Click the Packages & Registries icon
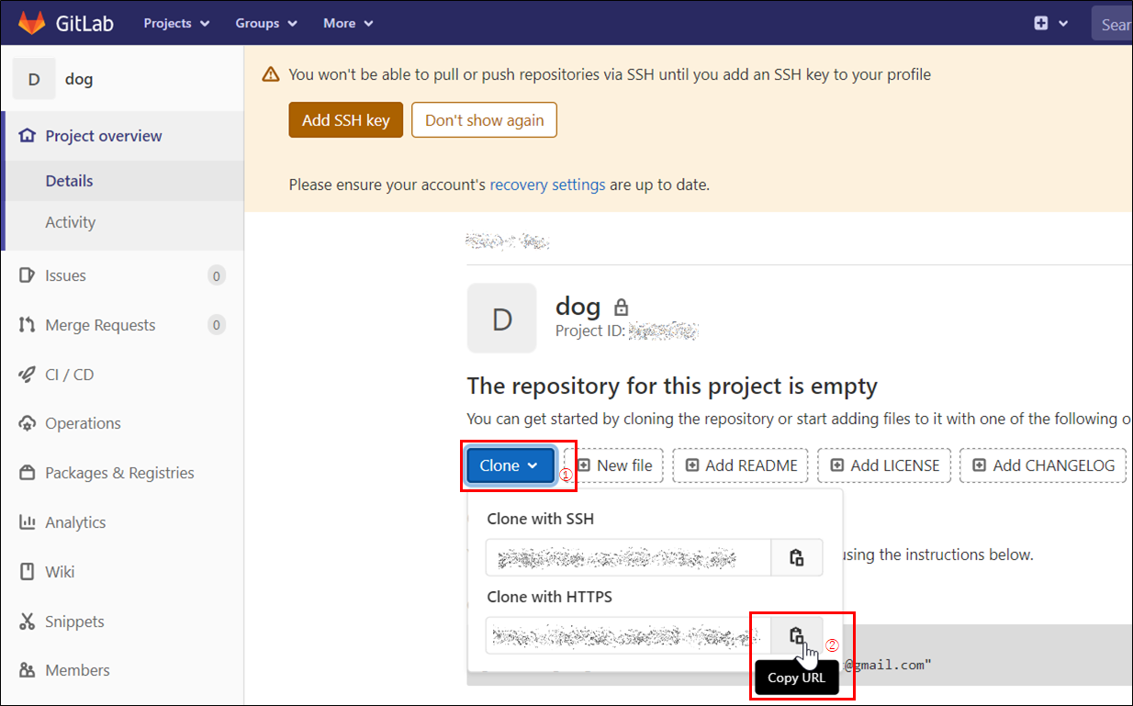 point(28,472)
